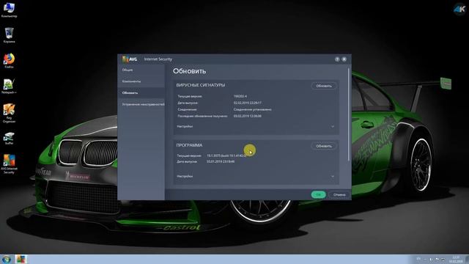Click the signature version value 190202-4
Image resolution: width=469 pixels, height=264 pixels.
[240, 96]
